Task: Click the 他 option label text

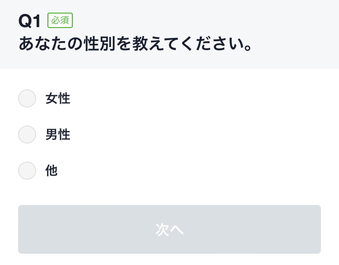Action: (52, 171)
